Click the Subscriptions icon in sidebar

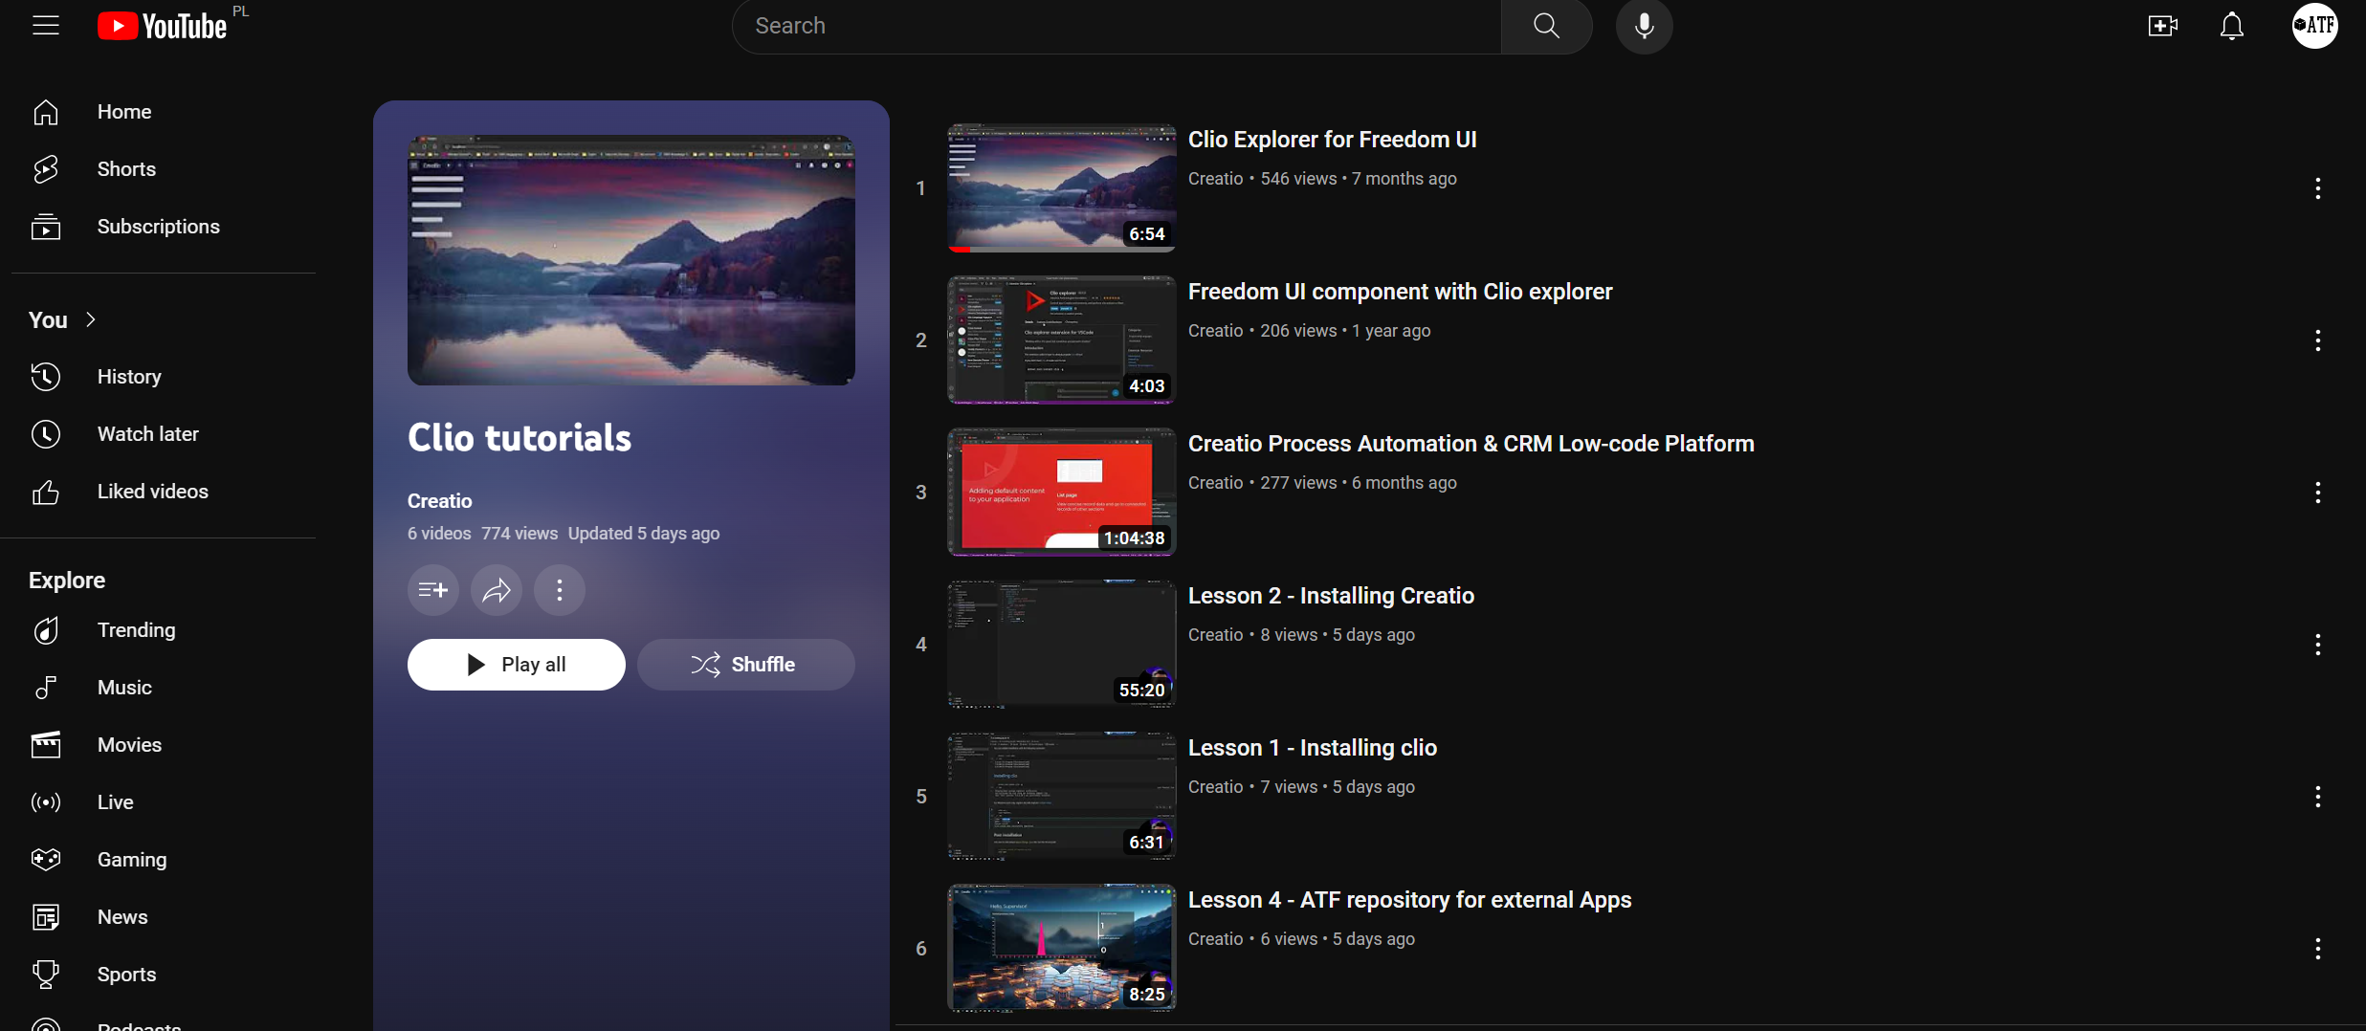pos(46,227)
